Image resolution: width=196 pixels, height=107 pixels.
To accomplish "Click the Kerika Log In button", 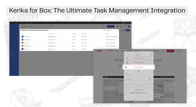I will click(x=179, y=51).
